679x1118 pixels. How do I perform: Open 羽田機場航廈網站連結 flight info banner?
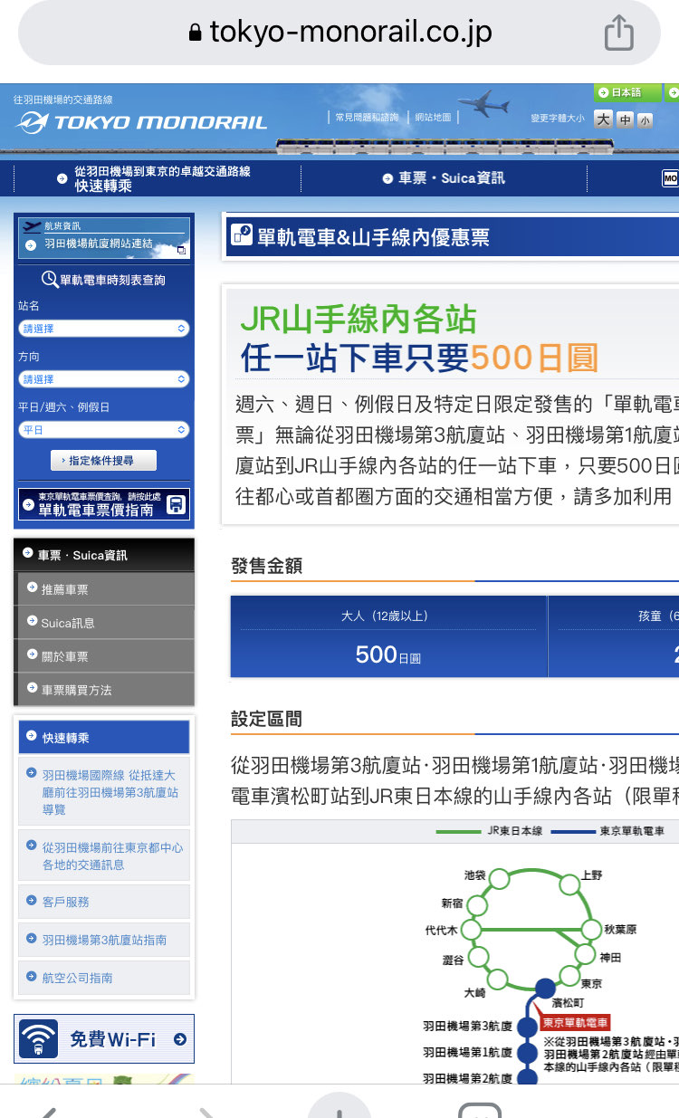pyautogui.click(x=104, y=238)
